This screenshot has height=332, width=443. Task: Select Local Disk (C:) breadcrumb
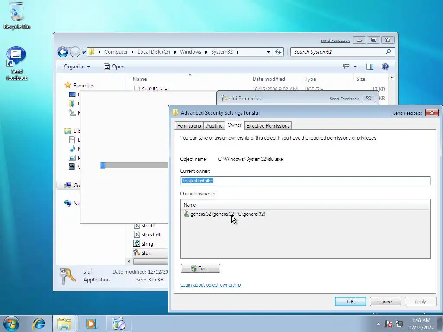pyautogui.click(x=154, y=52)
